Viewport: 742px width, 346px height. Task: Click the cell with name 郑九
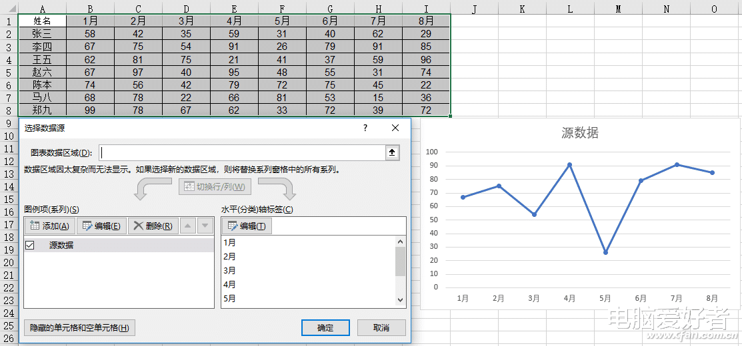coord(43,110)
